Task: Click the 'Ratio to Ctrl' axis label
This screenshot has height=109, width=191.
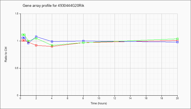Action: (6, 55)
